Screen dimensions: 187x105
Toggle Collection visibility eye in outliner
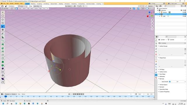[183, 10]
